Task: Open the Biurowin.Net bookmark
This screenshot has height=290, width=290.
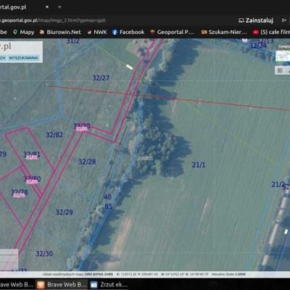Action: click(x=60, y=32)
